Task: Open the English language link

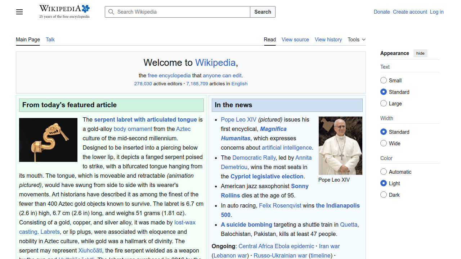Action: point(240,83)
